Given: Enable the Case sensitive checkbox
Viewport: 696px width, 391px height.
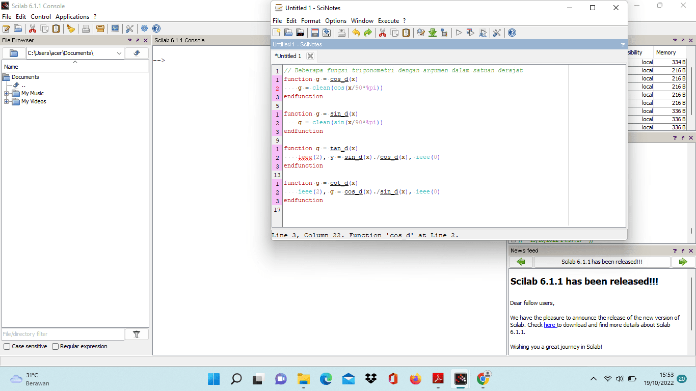Looking at the screenshot, I should pos(7,346).
